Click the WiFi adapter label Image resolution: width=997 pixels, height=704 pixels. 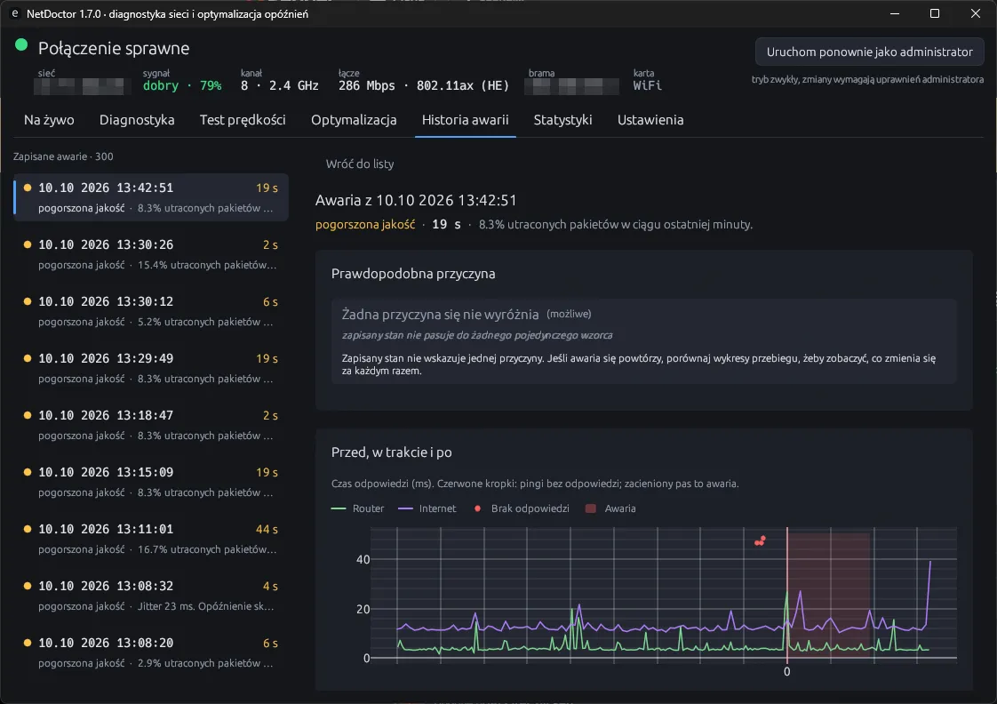pos(647,85)
